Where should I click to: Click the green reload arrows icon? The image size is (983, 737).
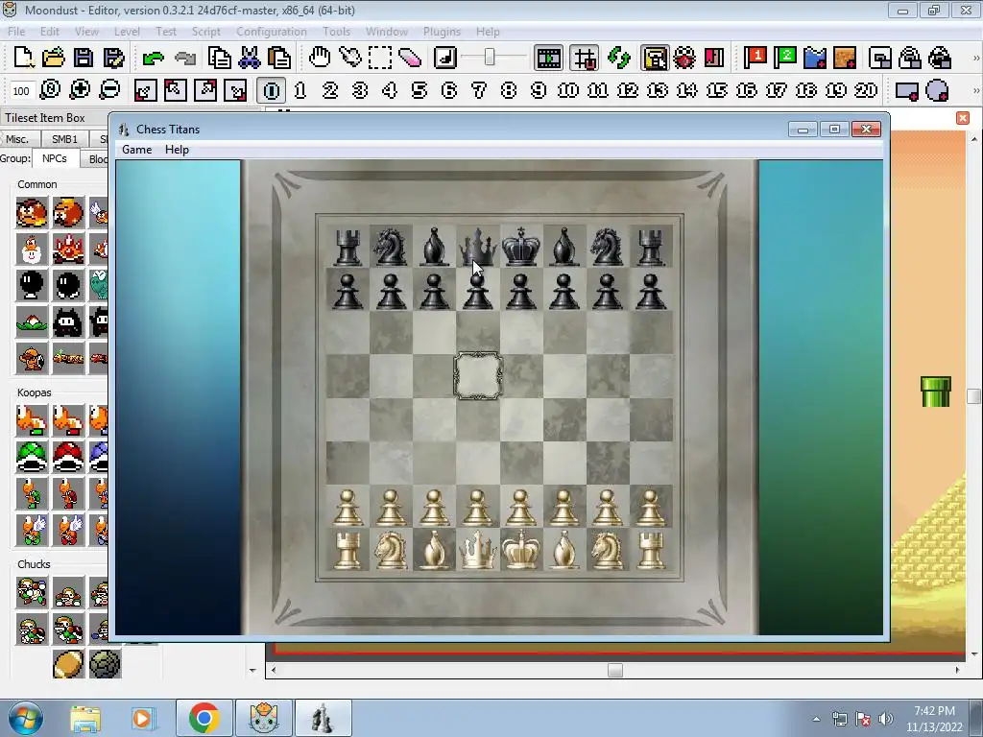coord(619,58)
